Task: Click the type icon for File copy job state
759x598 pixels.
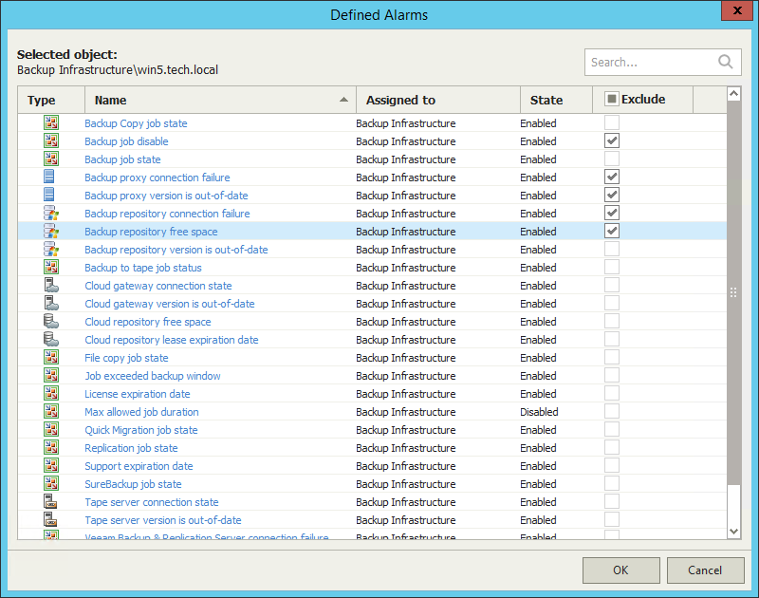Action: point(51,357)
